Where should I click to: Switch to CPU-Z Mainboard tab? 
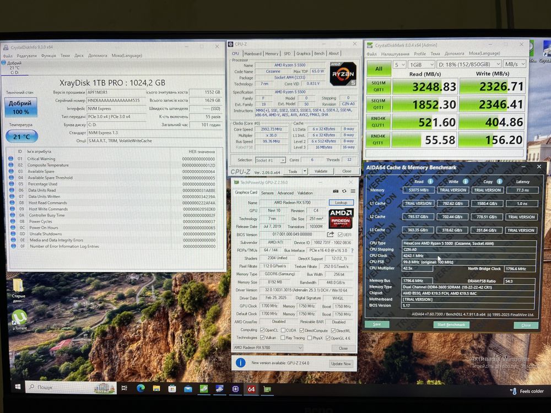[x=253, y=54]
